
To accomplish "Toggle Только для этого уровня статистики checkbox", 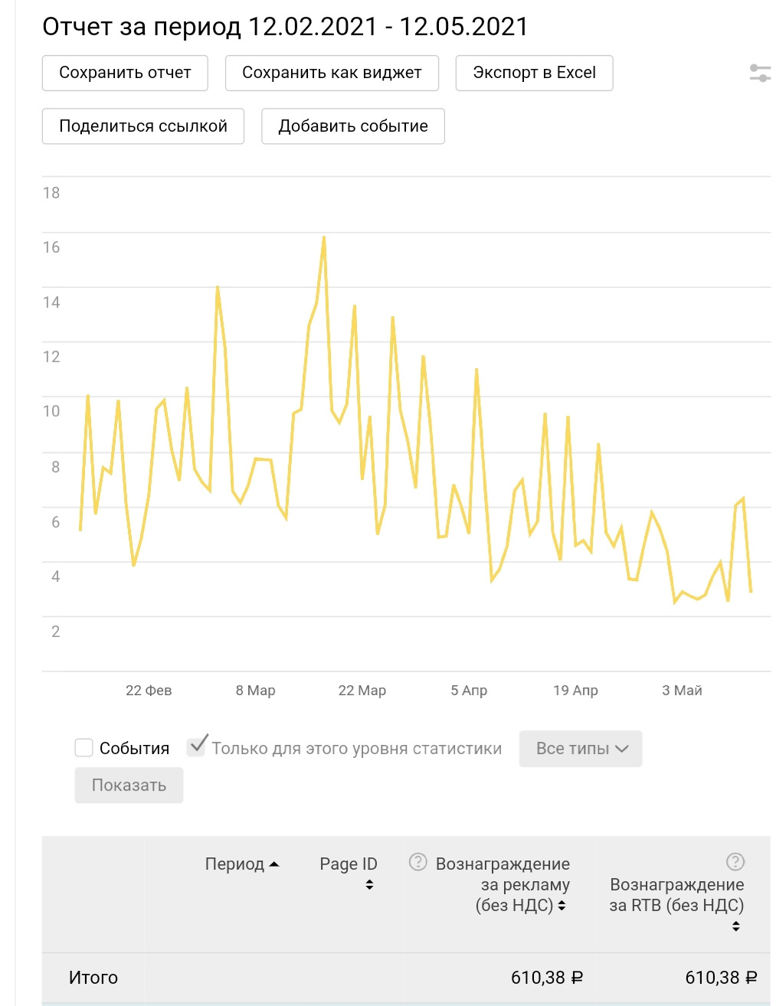I will [x=197, y=746].
